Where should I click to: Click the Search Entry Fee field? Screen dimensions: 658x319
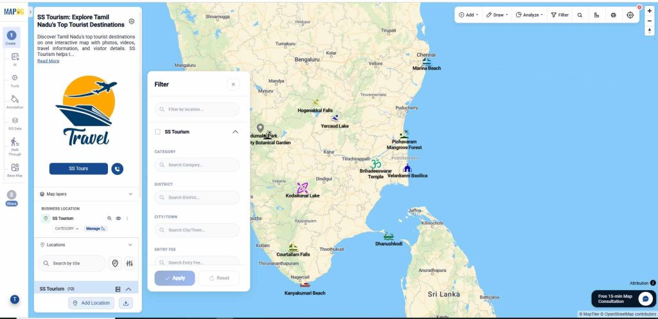(197, 262)
